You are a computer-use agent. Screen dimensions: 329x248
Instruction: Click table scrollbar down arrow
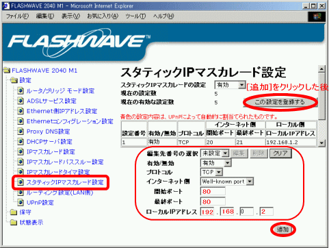(321, 143)
